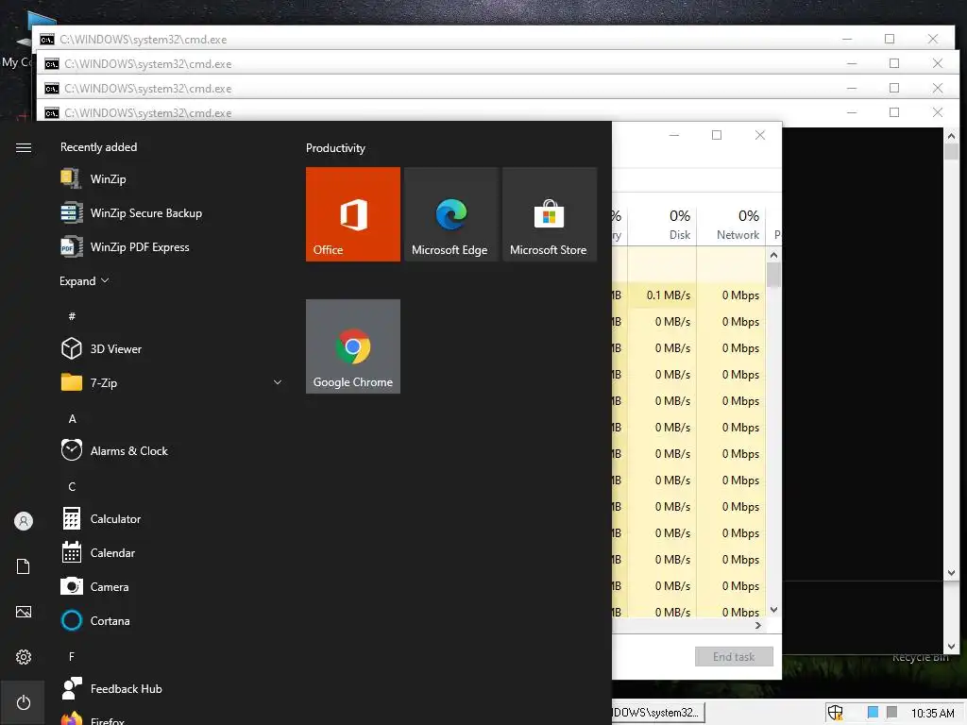Open Pictures from Start sidebar
Screen dimensions: 967x725
point(24,612)
